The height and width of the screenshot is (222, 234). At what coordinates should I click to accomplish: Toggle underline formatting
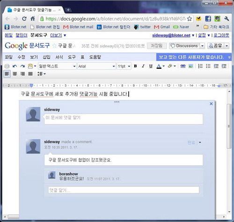(x=151, y=66)
